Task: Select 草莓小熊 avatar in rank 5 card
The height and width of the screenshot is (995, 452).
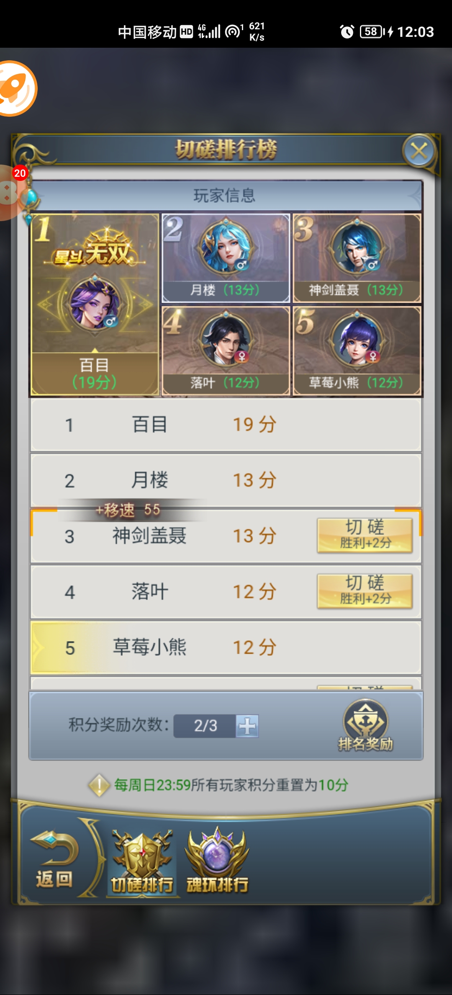Action: click(356, 340)
